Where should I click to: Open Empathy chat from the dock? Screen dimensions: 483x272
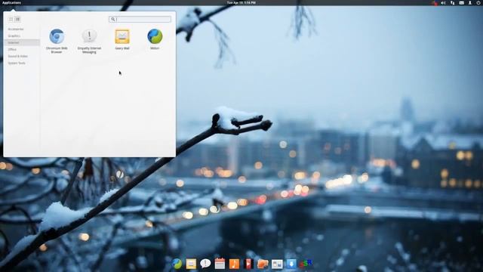pos(205,264)
